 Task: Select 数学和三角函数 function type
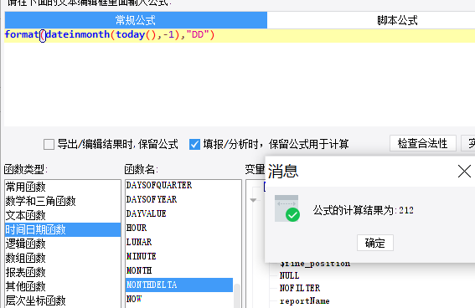tap(63, 201)
